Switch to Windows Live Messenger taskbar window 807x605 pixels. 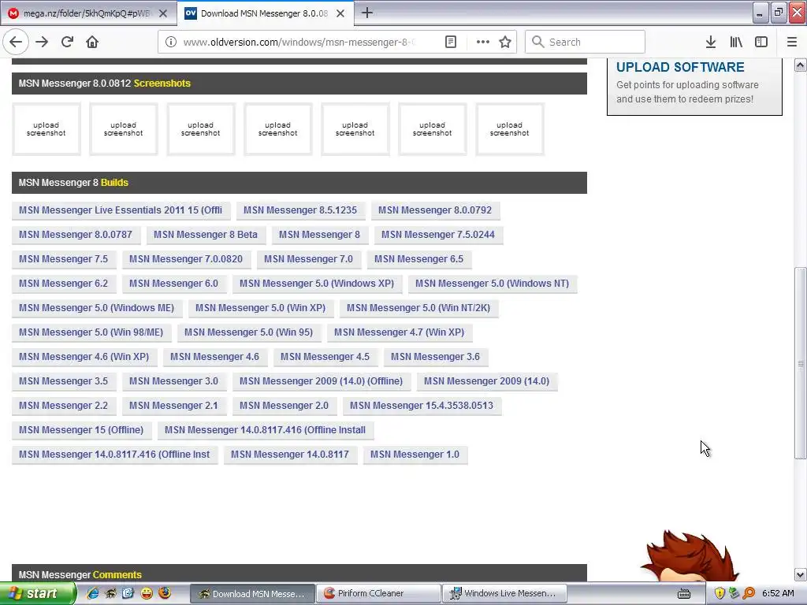[x=504, y=593]
